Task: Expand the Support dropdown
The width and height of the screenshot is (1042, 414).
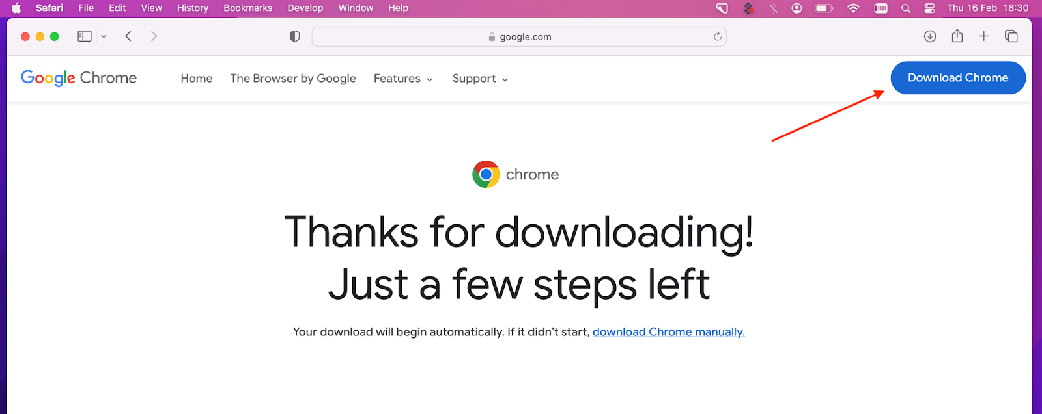Action: point(481,79)
